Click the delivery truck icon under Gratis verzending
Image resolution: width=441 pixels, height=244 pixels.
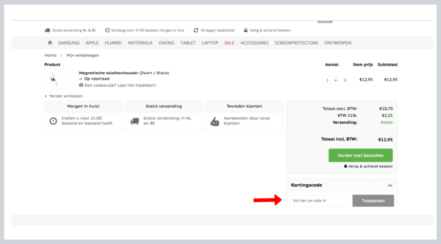pyautogui.click(x=134, y=121)
